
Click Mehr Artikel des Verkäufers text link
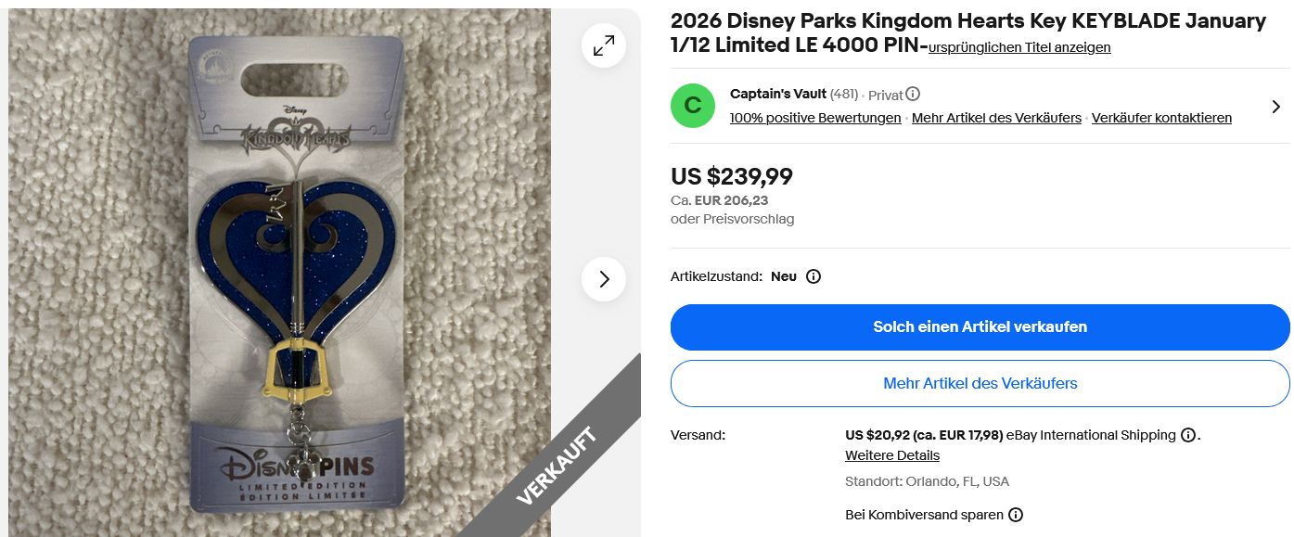tap(996, 118)
